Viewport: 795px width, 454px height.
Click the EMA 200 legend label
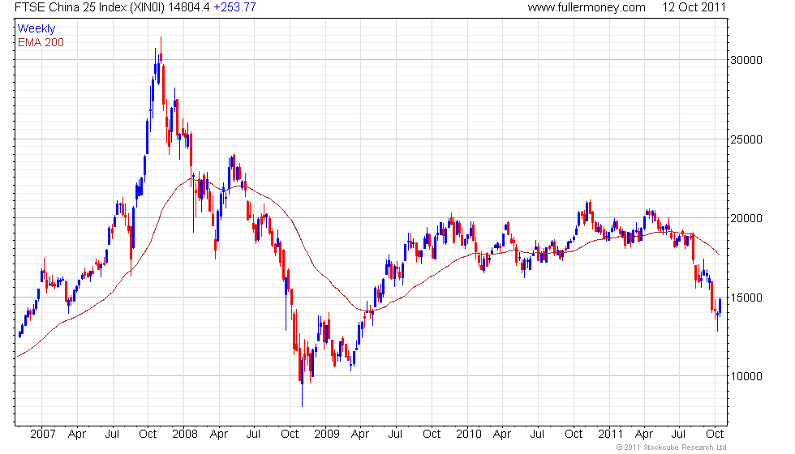41,42
